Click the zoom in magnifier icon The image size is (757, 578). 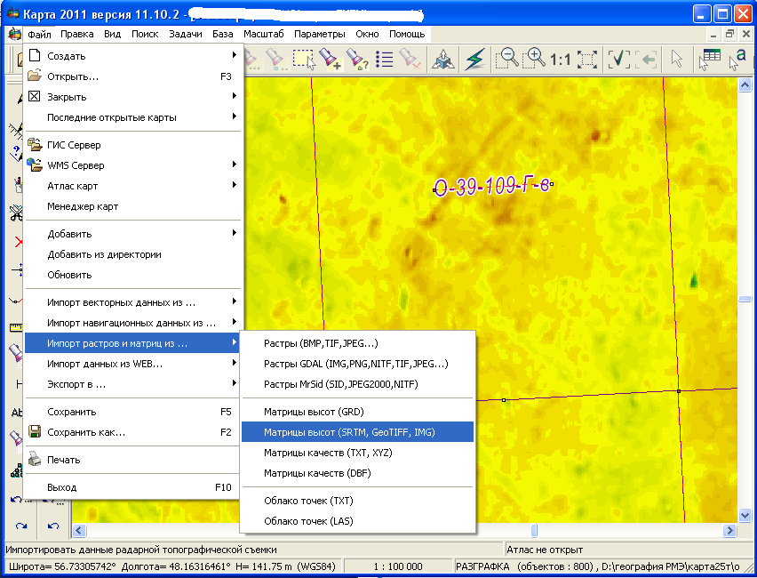[535, 59]
